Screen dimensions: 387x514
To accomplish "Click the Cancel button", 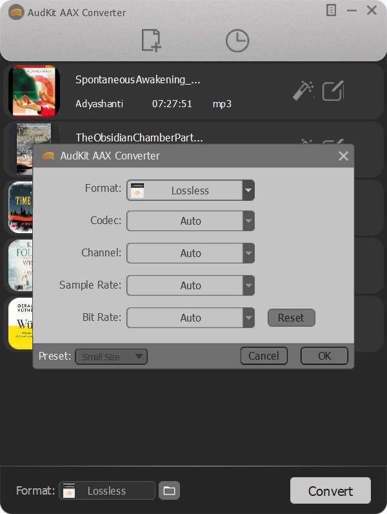I will point(264,356).
